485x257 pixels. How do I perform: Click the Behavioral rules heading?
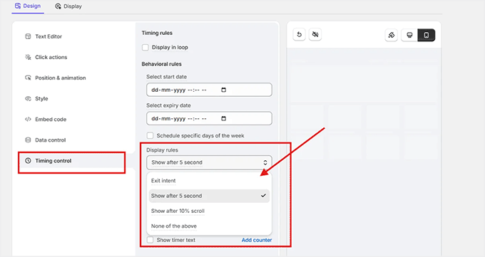[x=161, y=64]
